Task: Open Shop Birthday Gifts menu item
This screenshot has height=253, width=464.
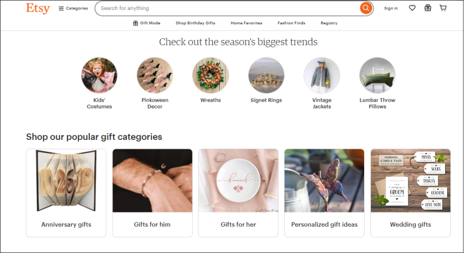Action: point(195,22)
